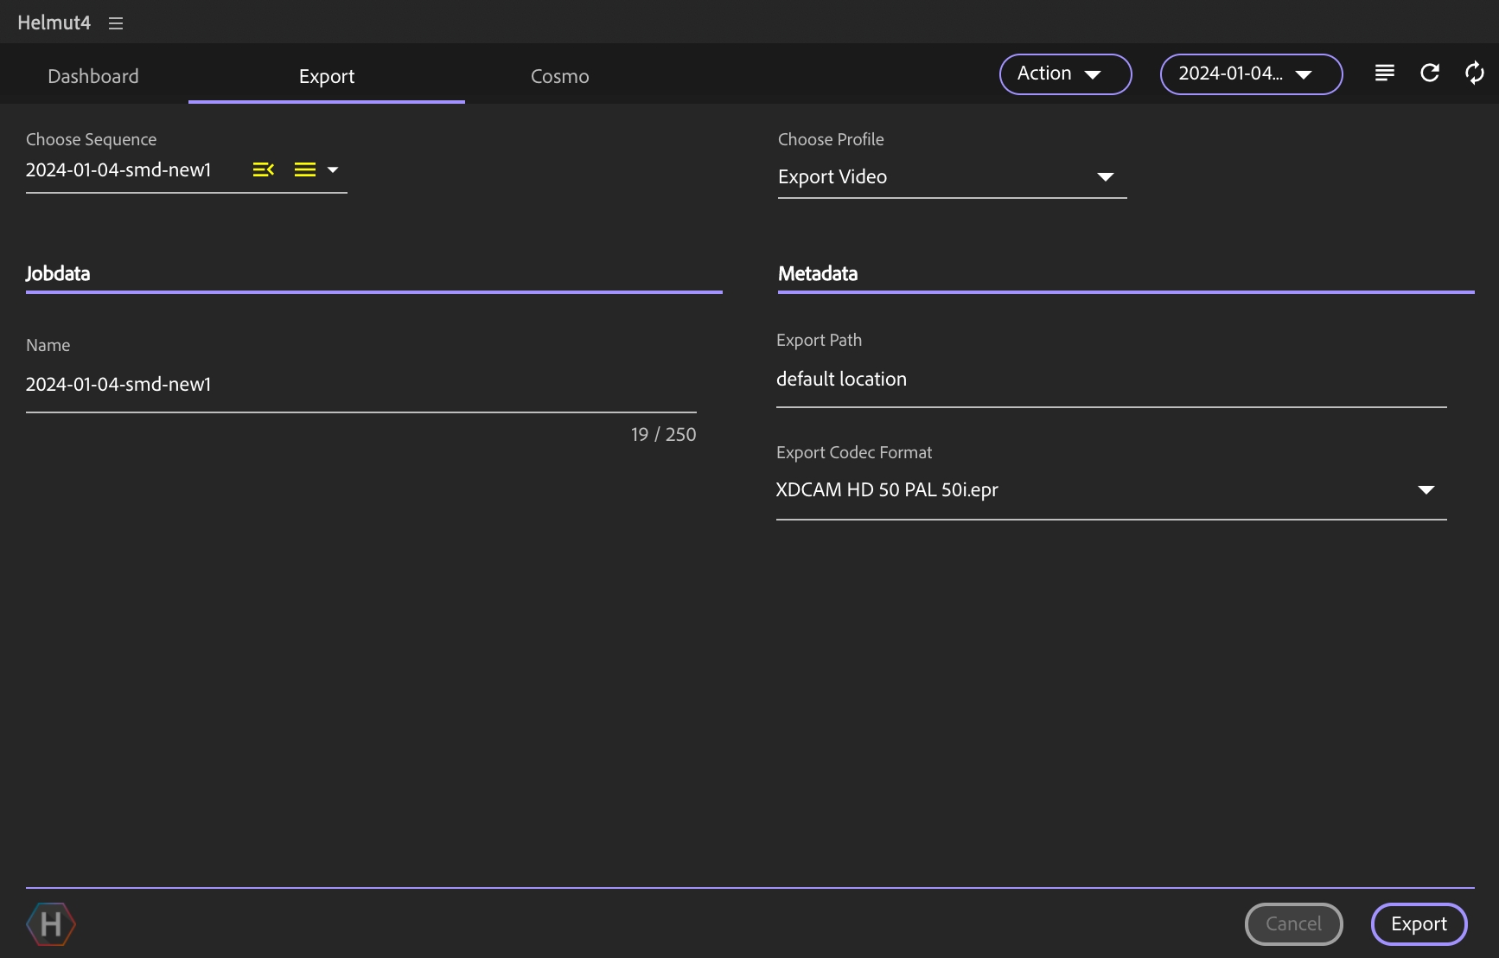Click the text lines icon in top toolbar
The image size is (1499, 958).
pyautogui.click(x=1384, y=73)
